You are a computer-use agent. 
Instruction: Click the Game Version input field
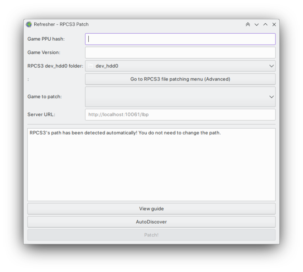click(180, 53)
